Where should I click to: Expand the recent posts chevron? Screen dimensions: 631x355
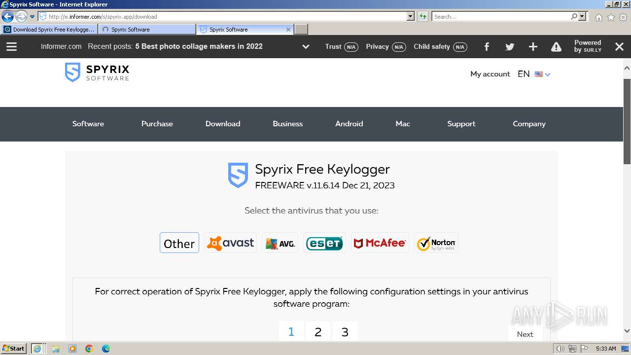coord(306,47)
